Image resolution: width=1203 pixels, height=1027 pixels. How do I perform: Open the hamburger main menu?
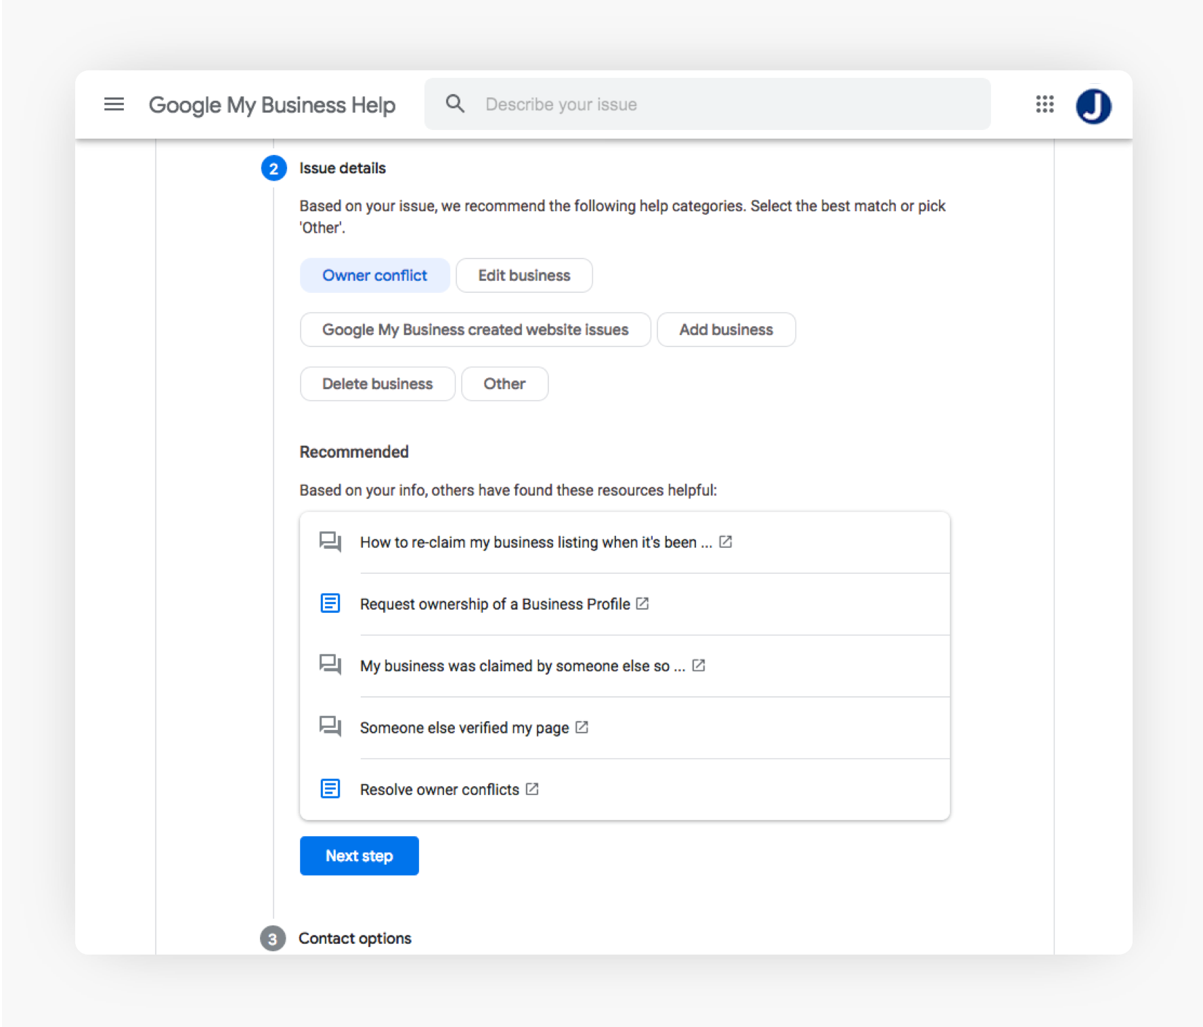(x=114, y=104)
